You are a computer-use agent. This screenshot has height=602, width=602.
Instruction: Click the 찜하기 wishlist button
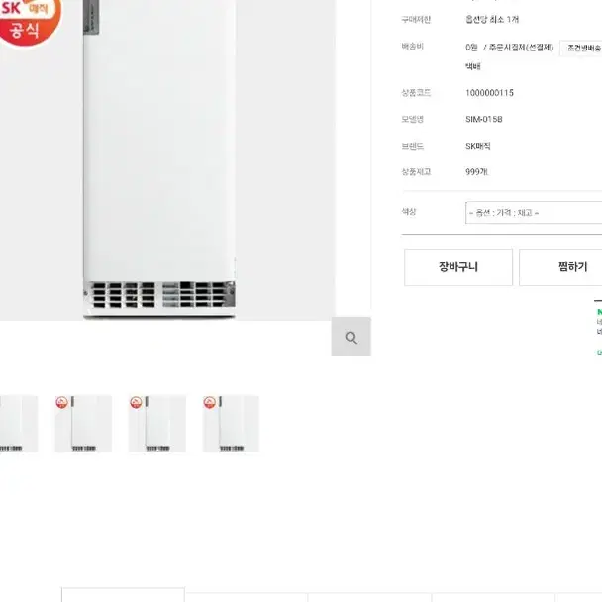coord(560,267)
